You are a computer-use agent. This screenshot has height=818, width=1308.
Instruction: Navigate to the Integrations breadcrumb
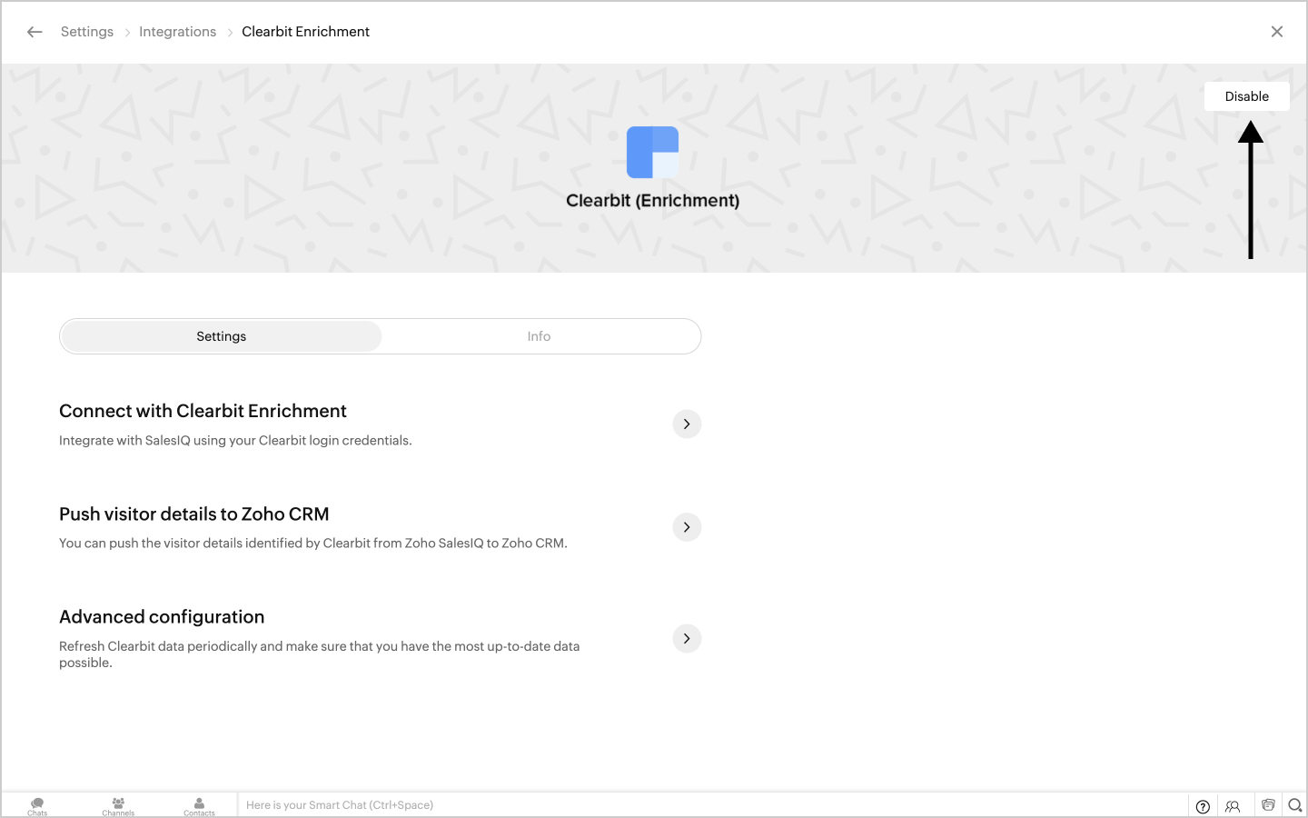178,32
